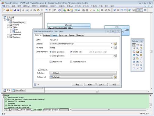The width and height of the screenshot is (154, 116).
Task: Select the Note/File tool in Palette
Action: (x=134, y=58)
